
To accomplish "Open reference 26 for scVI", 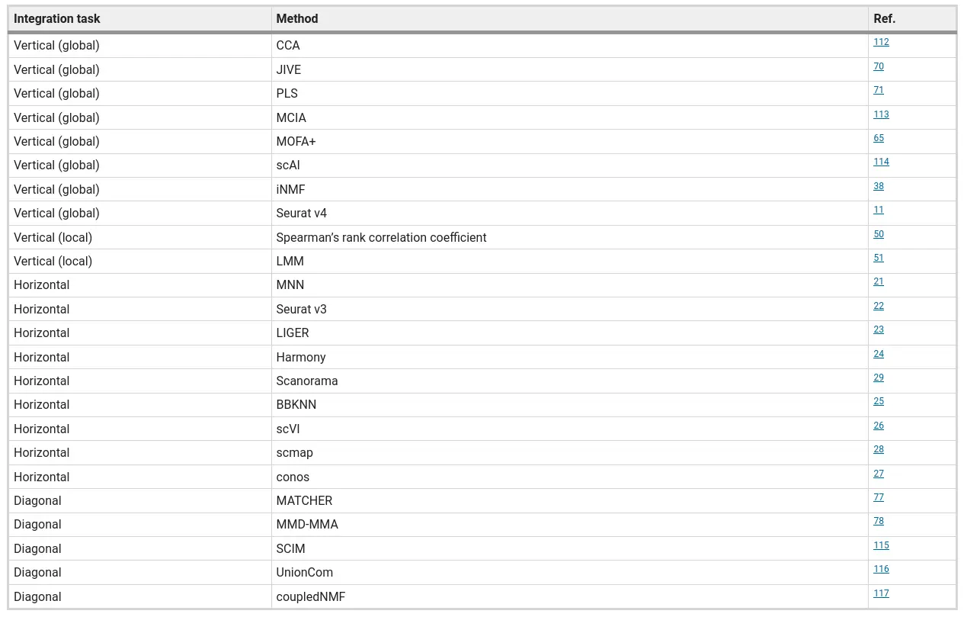I will 879,426.
